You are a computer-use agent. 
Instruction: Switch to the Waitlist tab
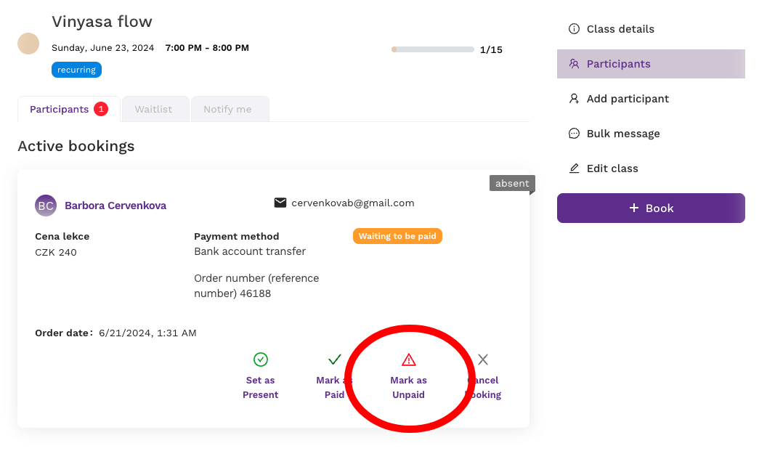tap(155, 109)
